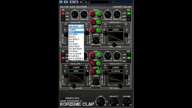Screen dimensions: 192x108
Task: Click Layer 1 N1 FREQ knob
Action: click(75, 14)
